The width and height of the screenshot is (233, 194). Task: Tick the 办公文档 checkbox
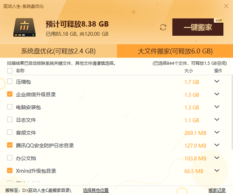[x=10, y=158]
